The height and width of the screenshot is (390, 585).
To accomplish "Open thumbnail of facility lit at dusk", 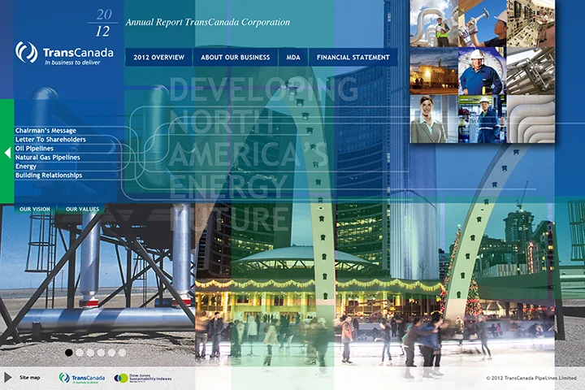I will (434, 71).
